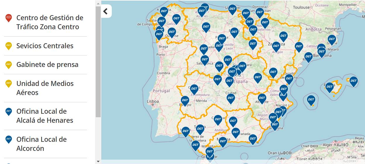Select the DGT marker over Albacete
This screenshot has height=164, width=365.
[x=262, y=98]
